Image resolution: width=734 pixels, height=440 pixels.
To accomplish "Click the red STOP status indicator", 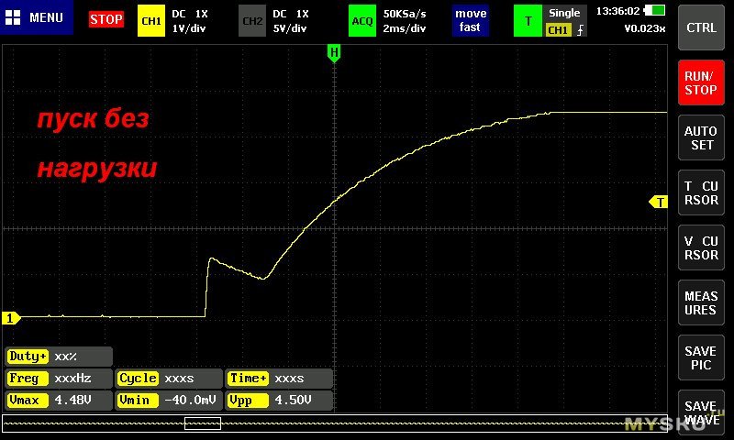I will (x=106, y=19).
